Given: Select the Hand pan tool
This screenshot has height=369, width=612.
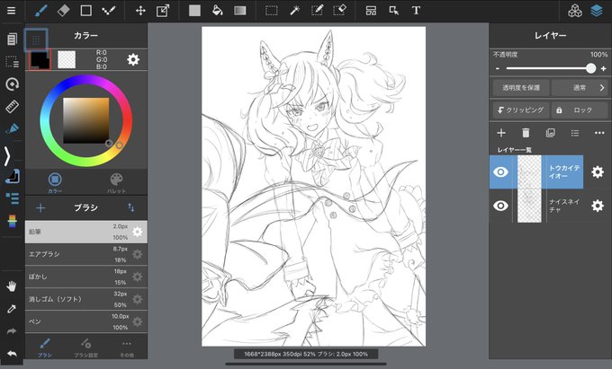Looking at the screenshot, I should [x=12, y=287].
